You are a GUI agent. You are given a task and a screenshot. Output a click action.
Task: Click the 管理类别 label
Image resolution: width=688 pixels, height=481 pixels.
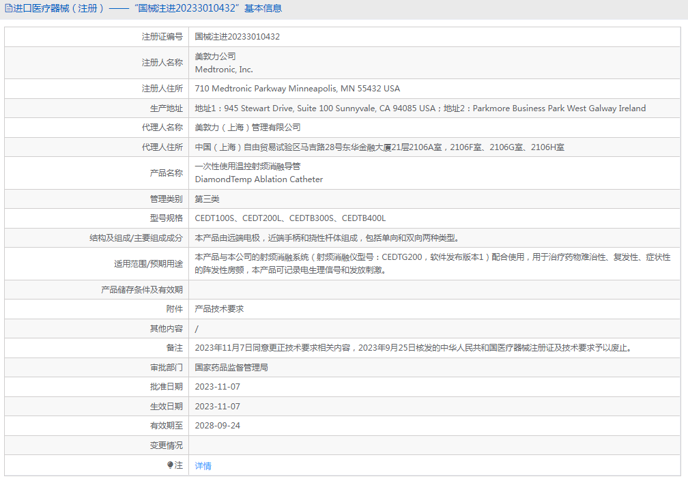tap(167, 199)
